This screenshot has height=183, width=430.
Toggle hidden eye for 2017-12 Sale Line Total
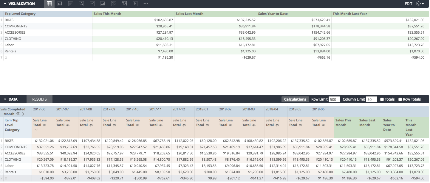(184, 125)
